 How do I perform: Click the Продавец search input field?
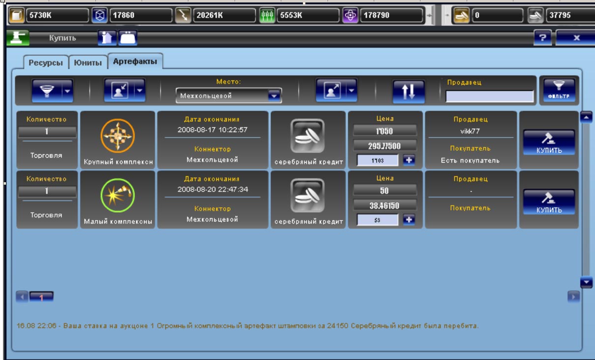(489, 96)
